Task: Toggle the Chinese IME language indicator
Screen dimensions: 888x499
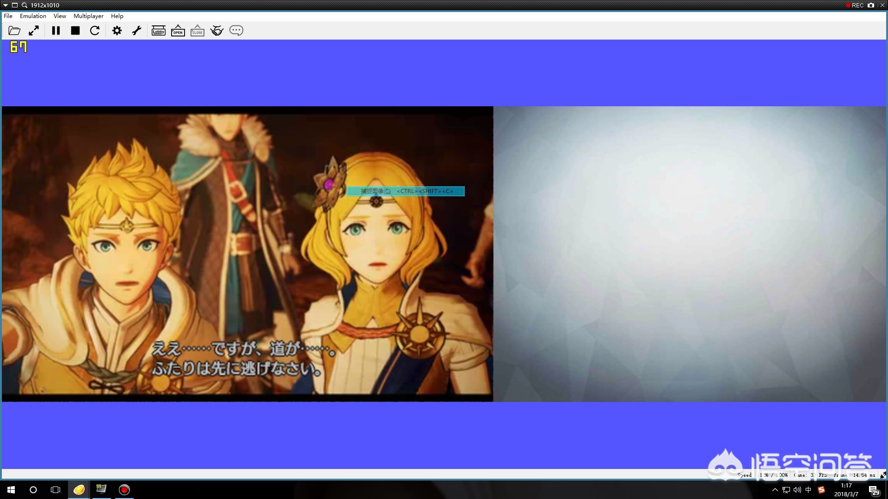Action: coord(808,490)
